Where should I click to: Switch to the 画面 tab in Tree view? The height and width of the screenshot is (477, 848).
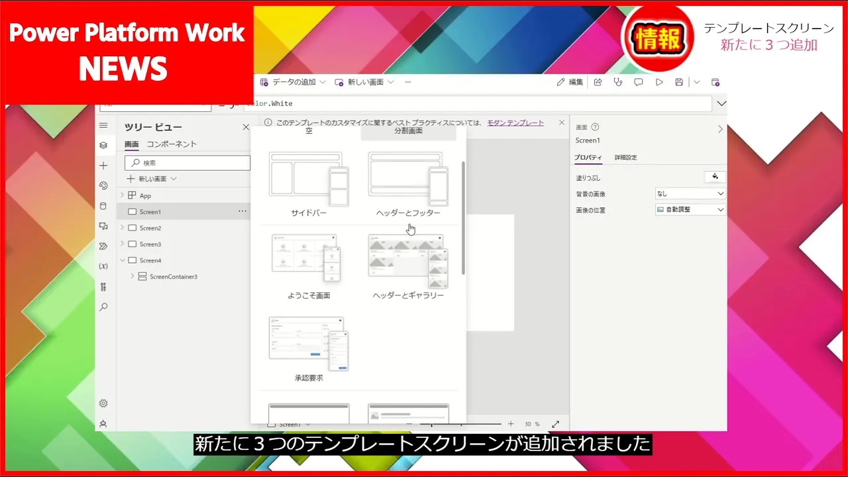[132, 144]
